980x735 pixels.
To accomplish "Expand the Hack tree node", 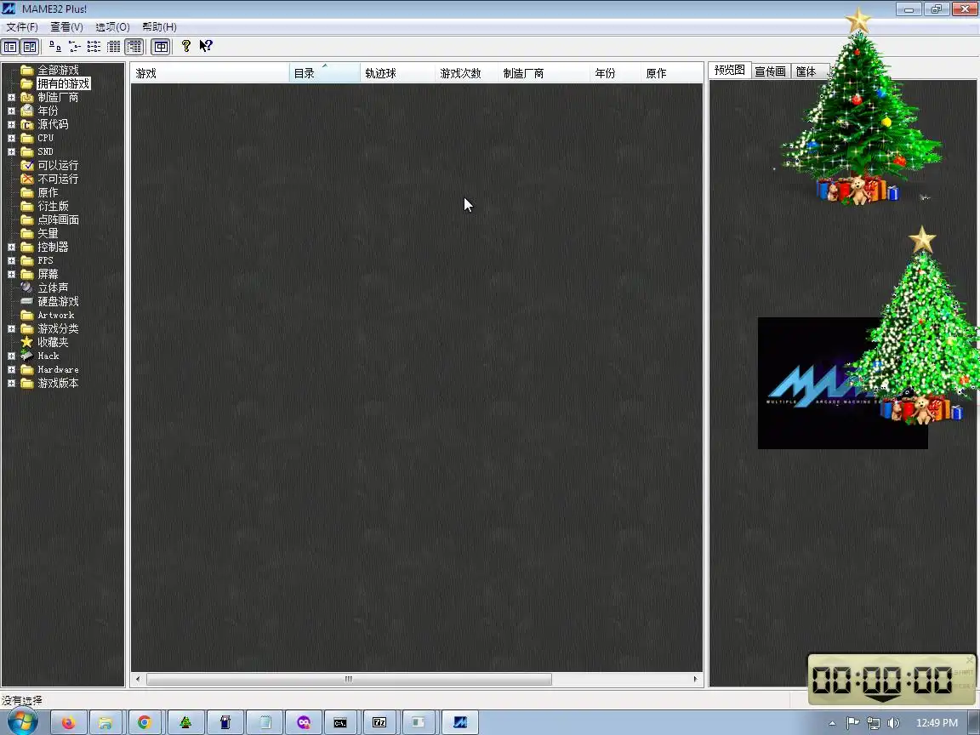I will (x=11, y=356).
